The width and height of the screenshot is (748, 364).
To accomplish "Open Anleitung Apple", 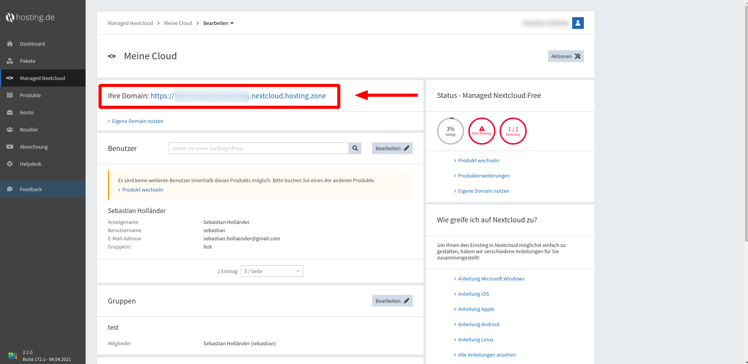I will 476,309.
